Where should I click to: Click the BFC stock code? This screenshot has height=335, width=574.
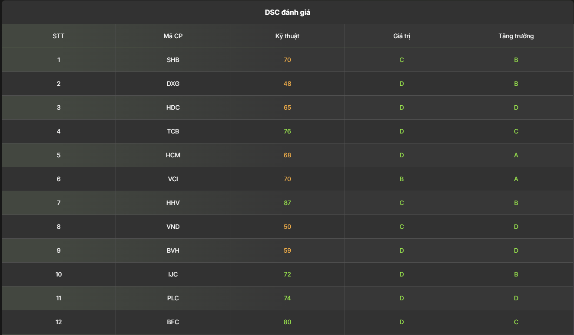click(173, 322)
